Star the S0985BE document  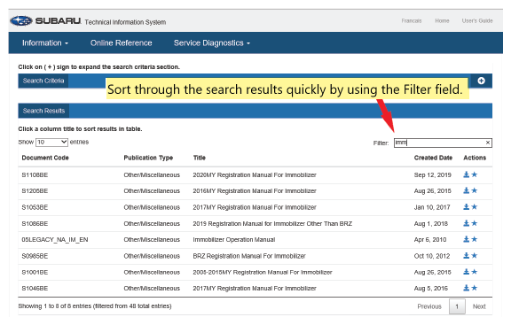coord(475,256)
